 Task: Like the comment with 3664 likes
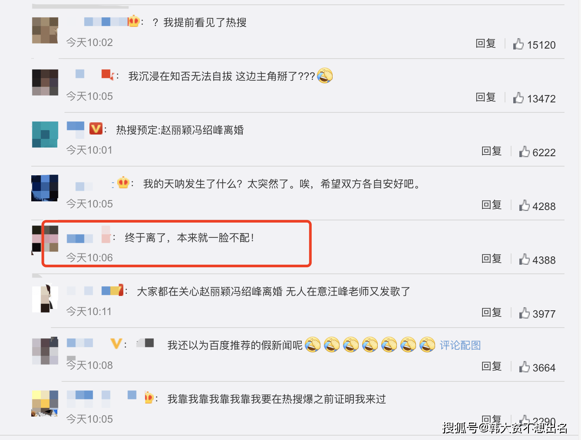coord(524,367)
